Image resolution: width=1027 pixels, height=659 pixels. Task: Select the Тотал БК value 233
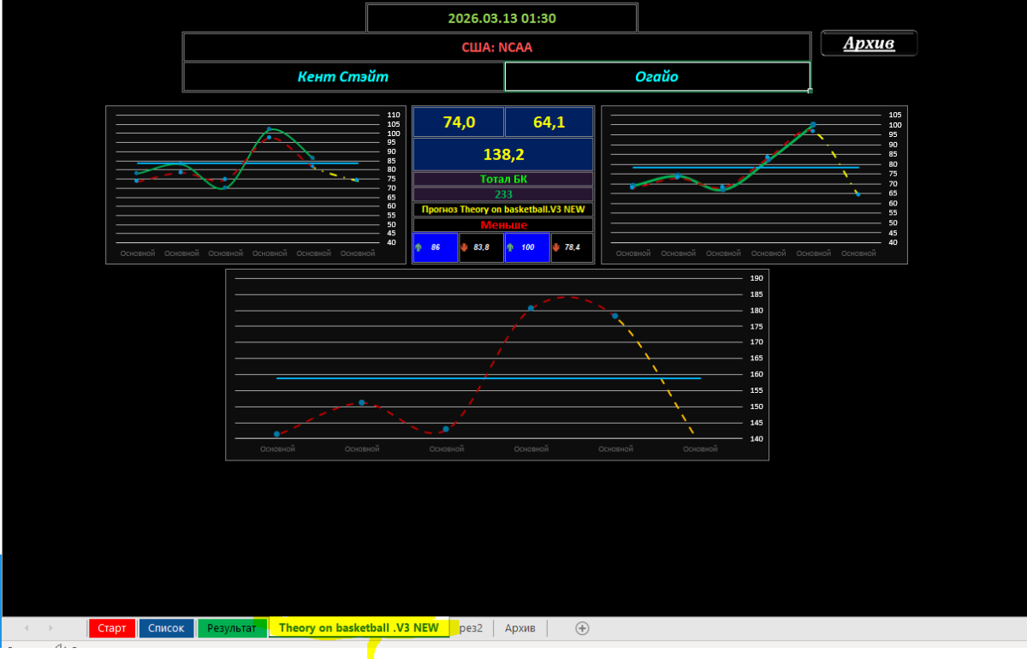point(502,194)
